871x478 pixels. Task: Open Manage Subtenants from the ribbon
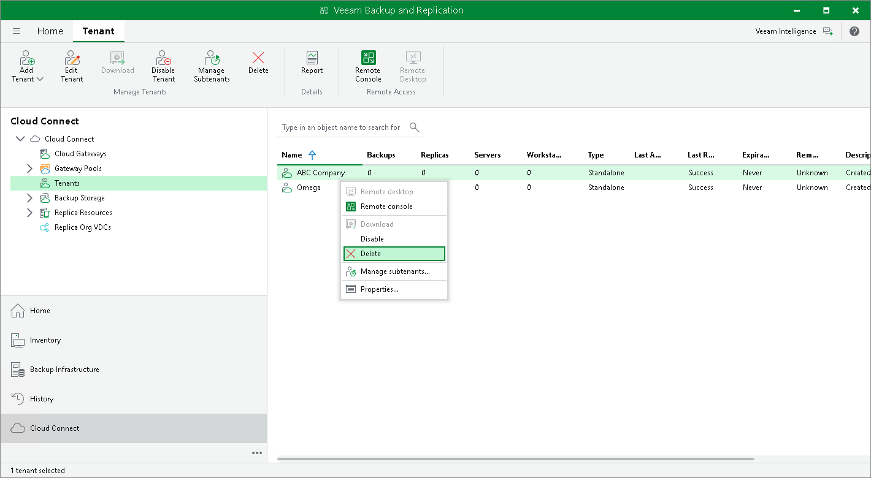(x=212, y=66)
